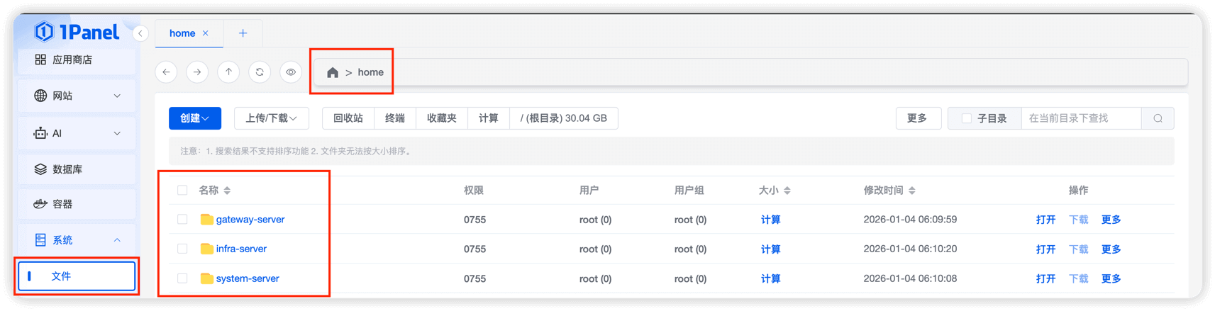Click the search field 在当前目录下查找

coord(1080,118)
